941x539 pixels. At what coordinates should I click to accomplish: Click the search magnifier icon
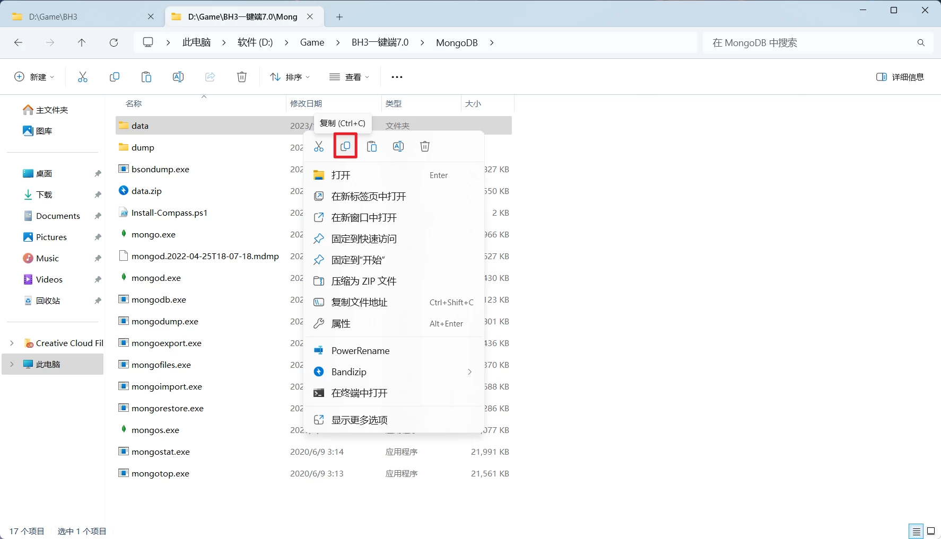point(921,42)
